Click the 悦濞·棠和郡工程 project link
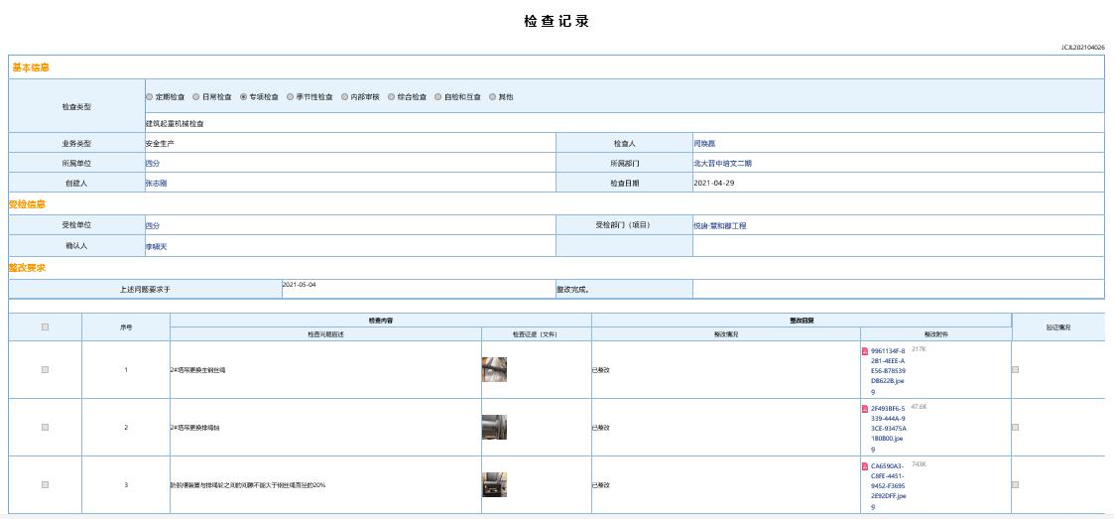Screen dimensions: 1114x519 tap(733, 226)
